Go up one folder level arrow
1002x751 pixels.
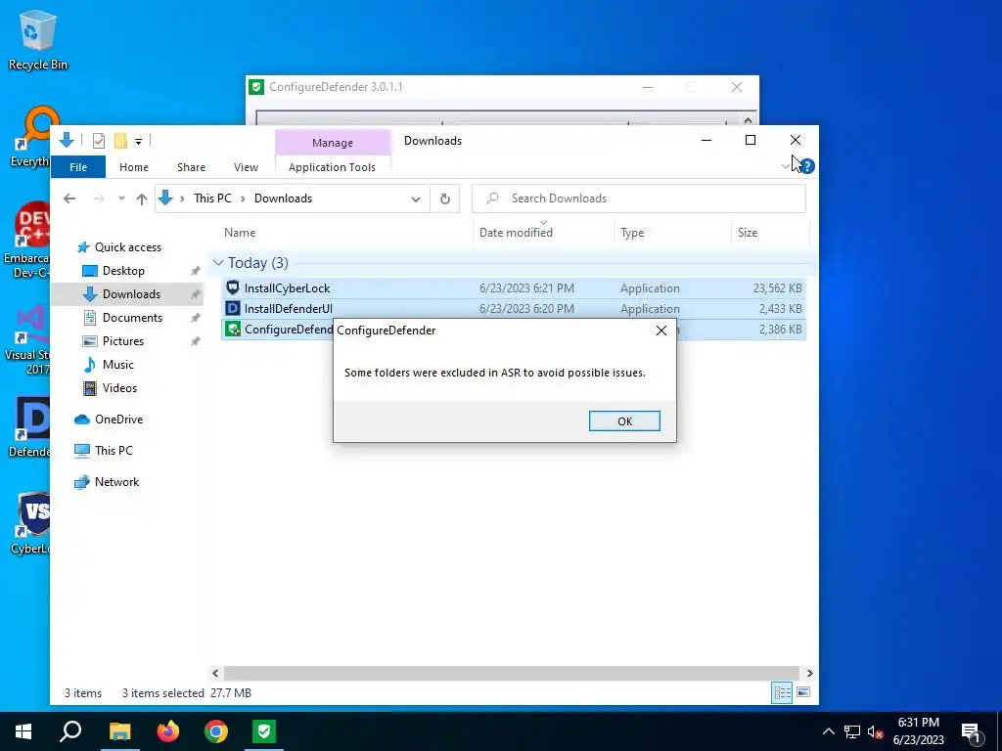142,199
